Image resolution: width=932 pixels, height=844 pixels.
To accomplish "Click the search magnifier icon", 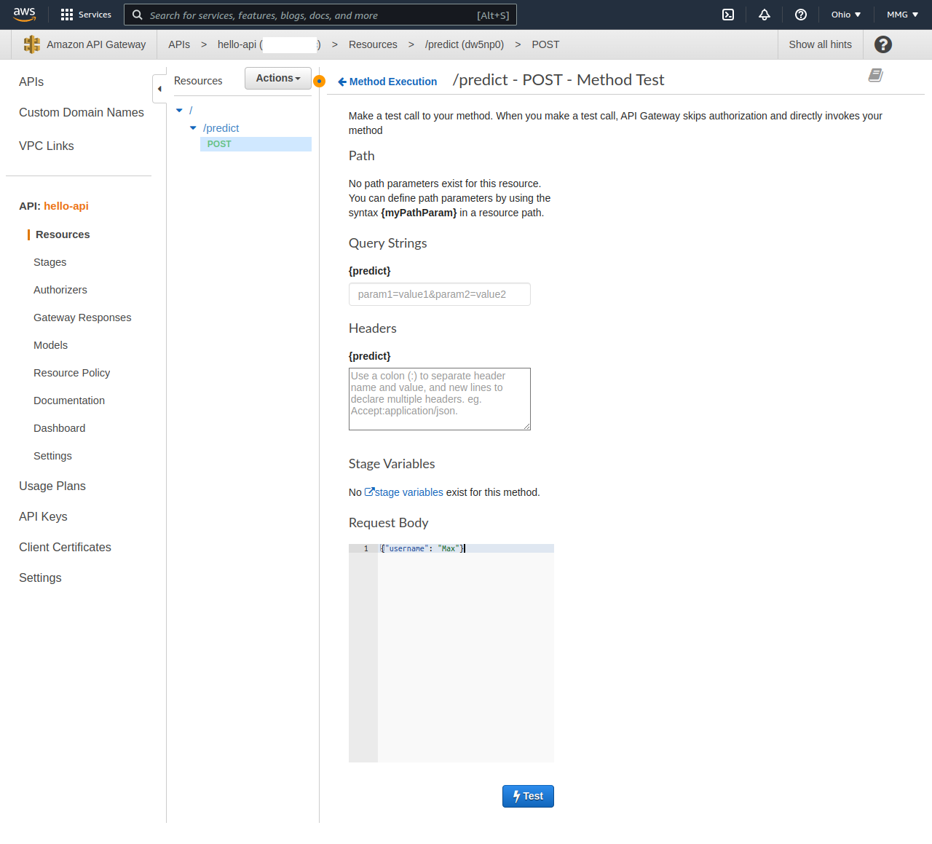I will click(137, 15).
